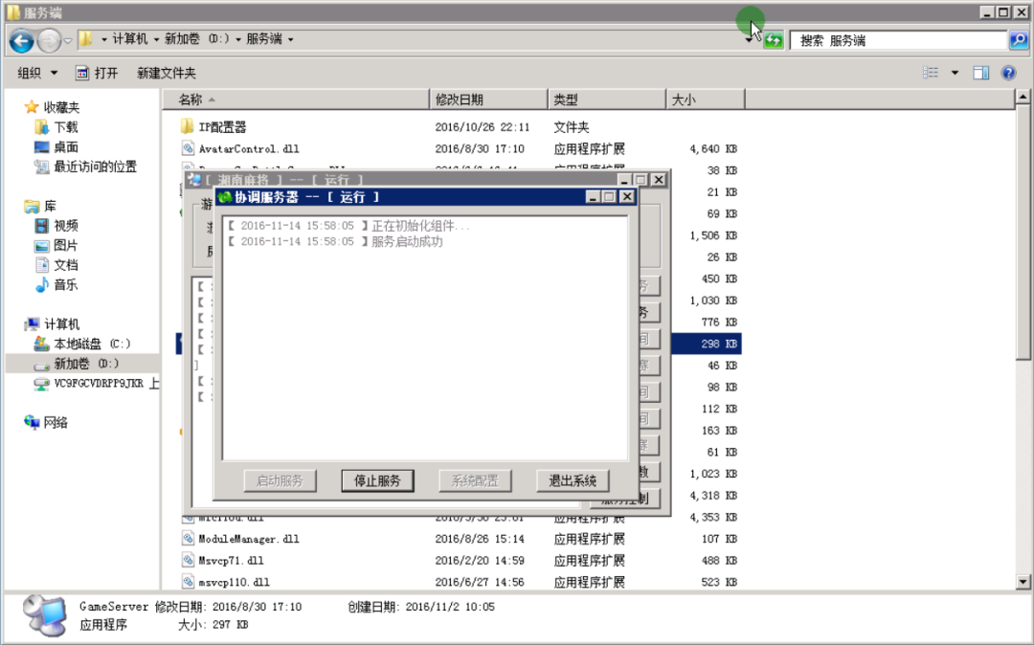The width and height of the screenshot is (1034, 645).
Task: Click the back navigation arrow
Action: pyautogui.click(x=22, y=41)
